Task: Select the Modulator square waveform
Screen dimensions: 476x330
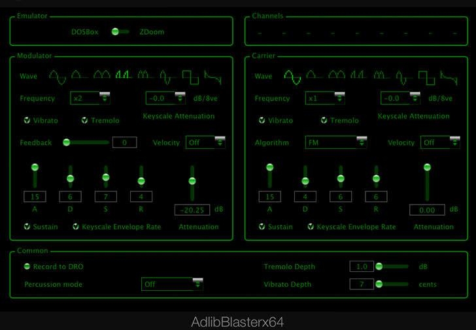Action: pyautogui.click(x=191, y=76)
